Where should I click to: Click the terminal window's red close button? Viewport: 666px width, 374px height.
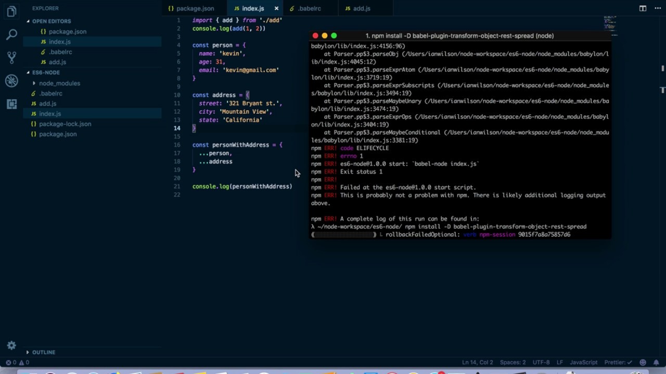(x=315, y=36)
